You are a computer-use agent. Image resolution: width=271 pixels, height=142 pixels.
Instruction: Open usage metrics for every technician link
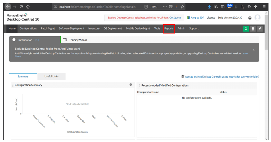click(222, 77)
